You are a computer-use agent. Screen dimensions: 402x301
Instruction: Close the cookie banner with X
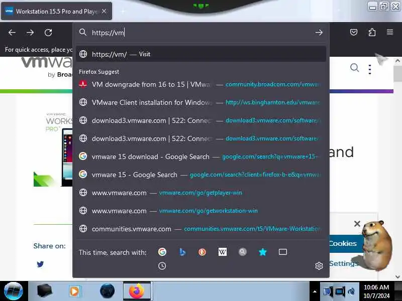357,224
